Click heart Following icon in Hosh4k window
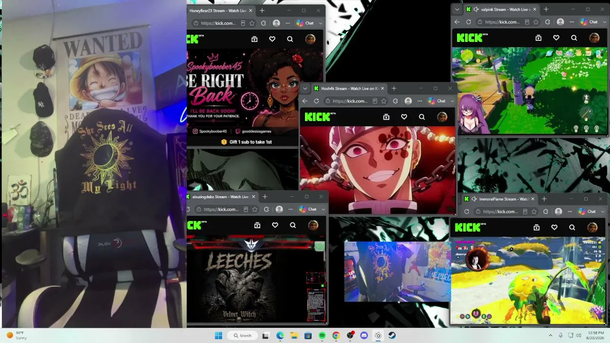 click(404, 117)
